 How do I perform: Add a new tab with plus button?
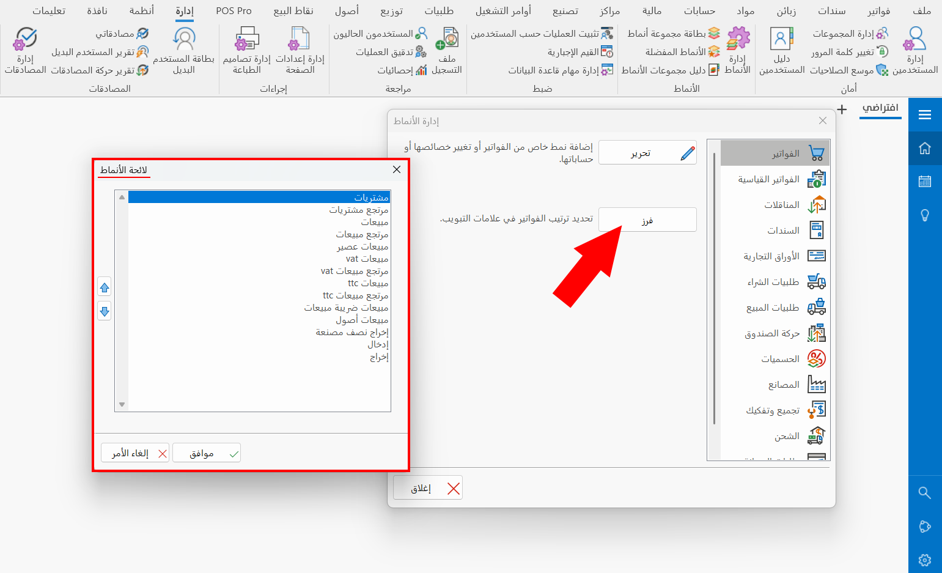(x=842, y=109)
